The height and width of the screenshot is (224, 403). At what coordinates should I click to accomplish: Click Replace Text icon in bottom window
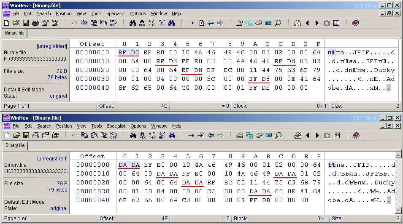pos(152,136)
